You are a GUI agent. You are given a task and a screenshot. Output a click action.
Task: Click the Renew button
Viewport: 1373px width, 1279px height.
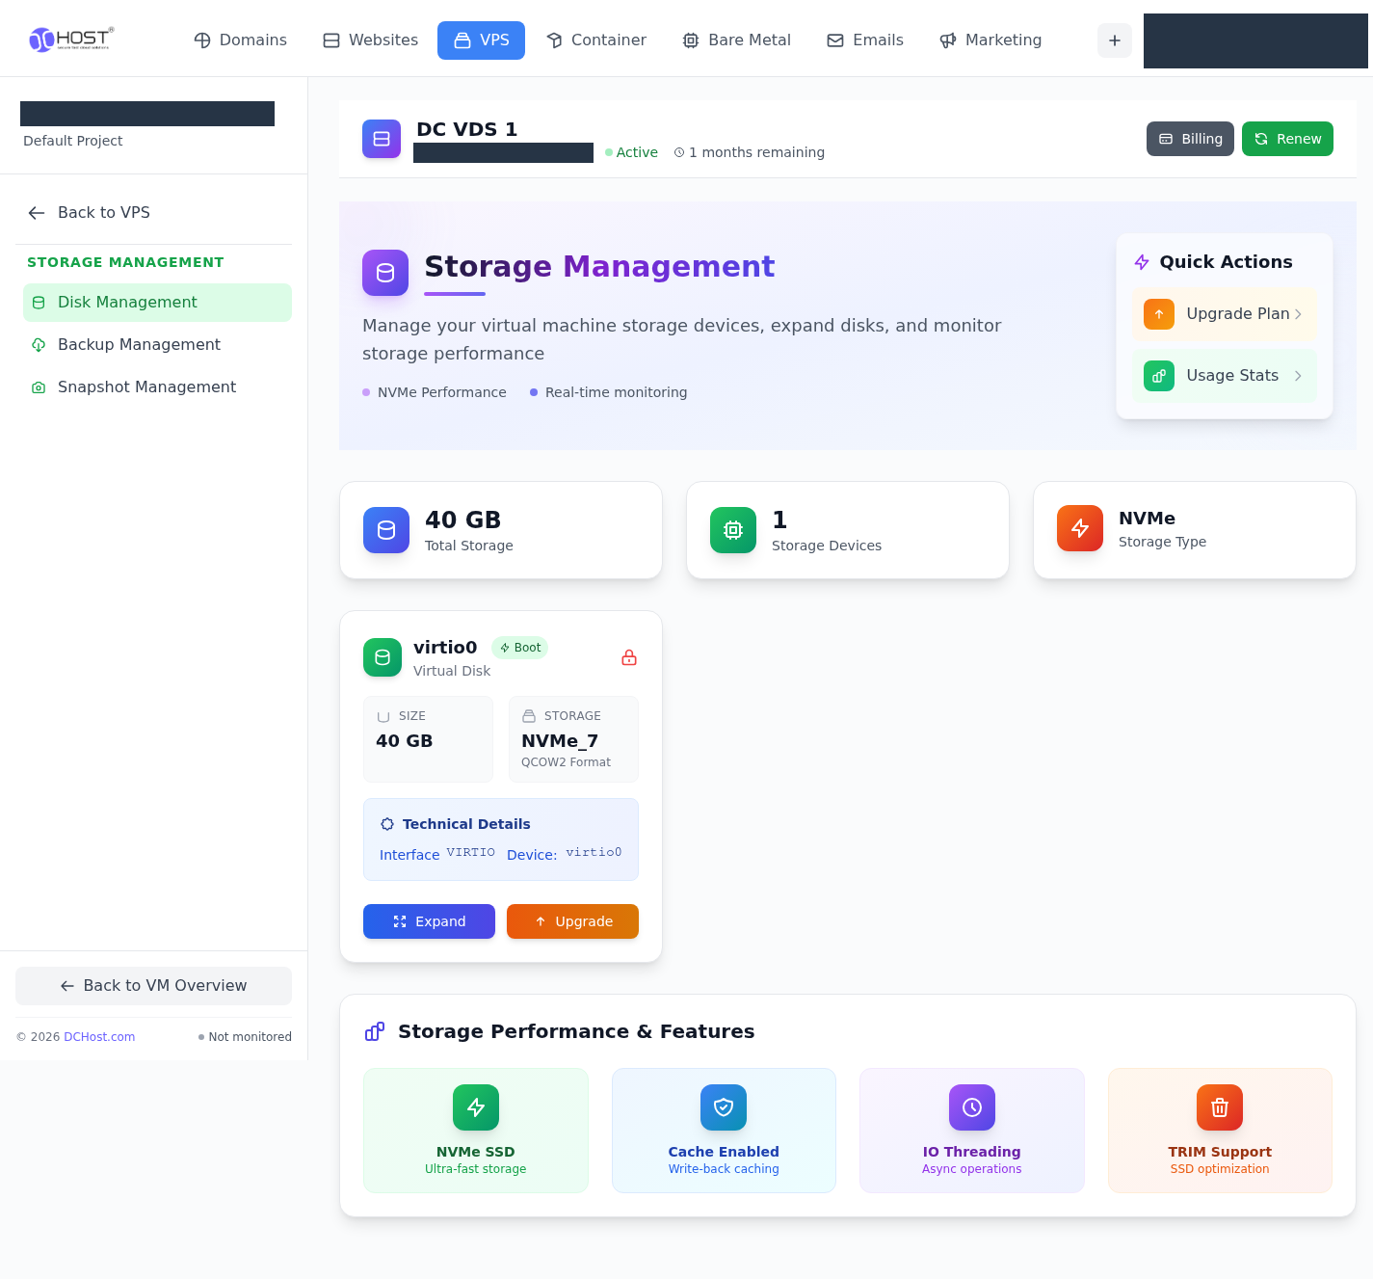tap(1287, 139)
